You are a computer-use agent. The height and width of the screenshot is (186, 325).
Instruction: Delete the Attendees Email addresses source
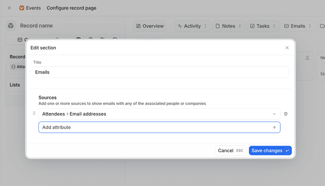286,114
